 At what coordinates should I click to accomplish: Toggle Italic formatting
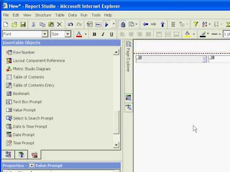(x=103, y=34)
